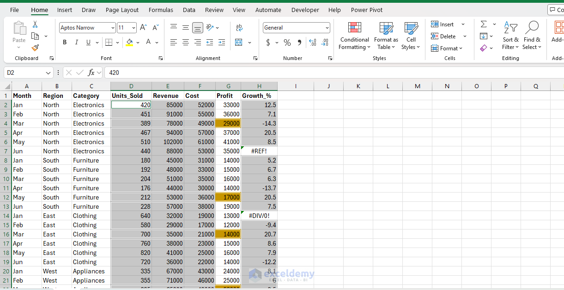Open the Clipboard dialog launcher
This screenshot has width=564, height=290.
(x=52, y=59)
